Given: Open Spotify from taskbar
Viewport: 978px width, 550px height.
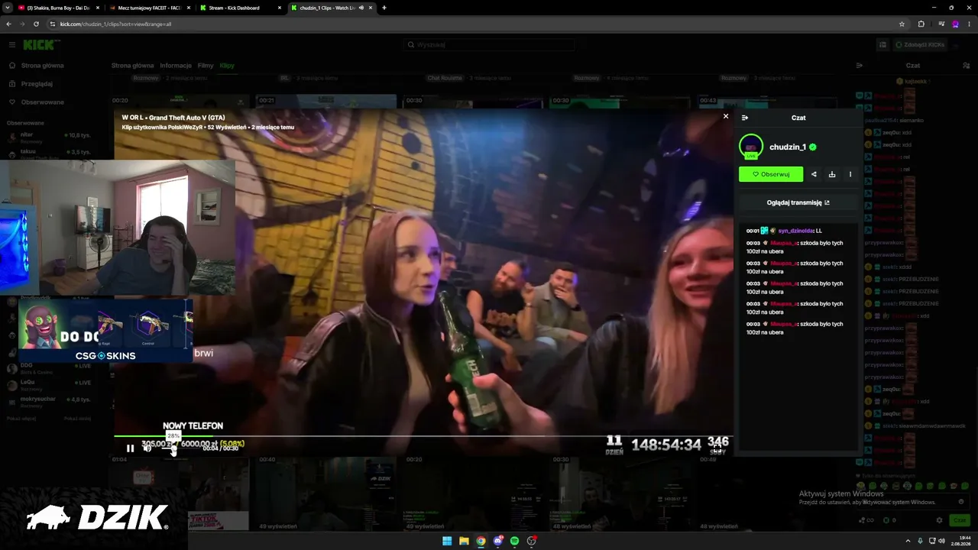Looking at the screenshot, I should point(514,541).
